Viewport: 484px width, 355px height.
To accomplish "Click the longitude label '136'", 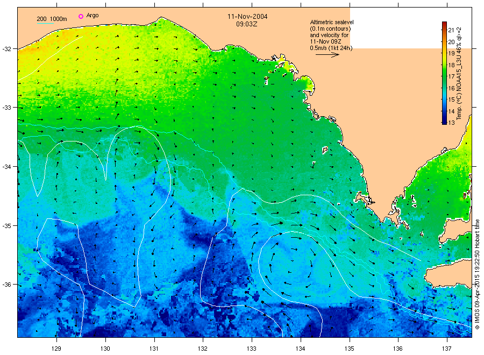I will (x=398, y=349).
